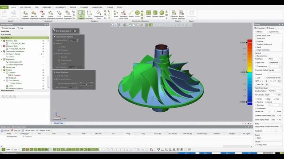This screenshot has height=159, width=284.
Task: Open the Sampling Ratio dropdown
Action: 74,40
